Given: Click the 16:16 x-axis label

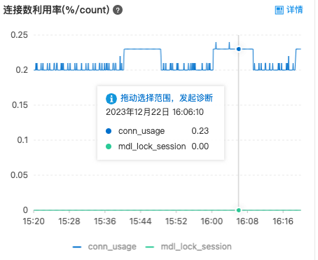Looking at the screenshot, I should pyautogui.click(x=283, y=221).
